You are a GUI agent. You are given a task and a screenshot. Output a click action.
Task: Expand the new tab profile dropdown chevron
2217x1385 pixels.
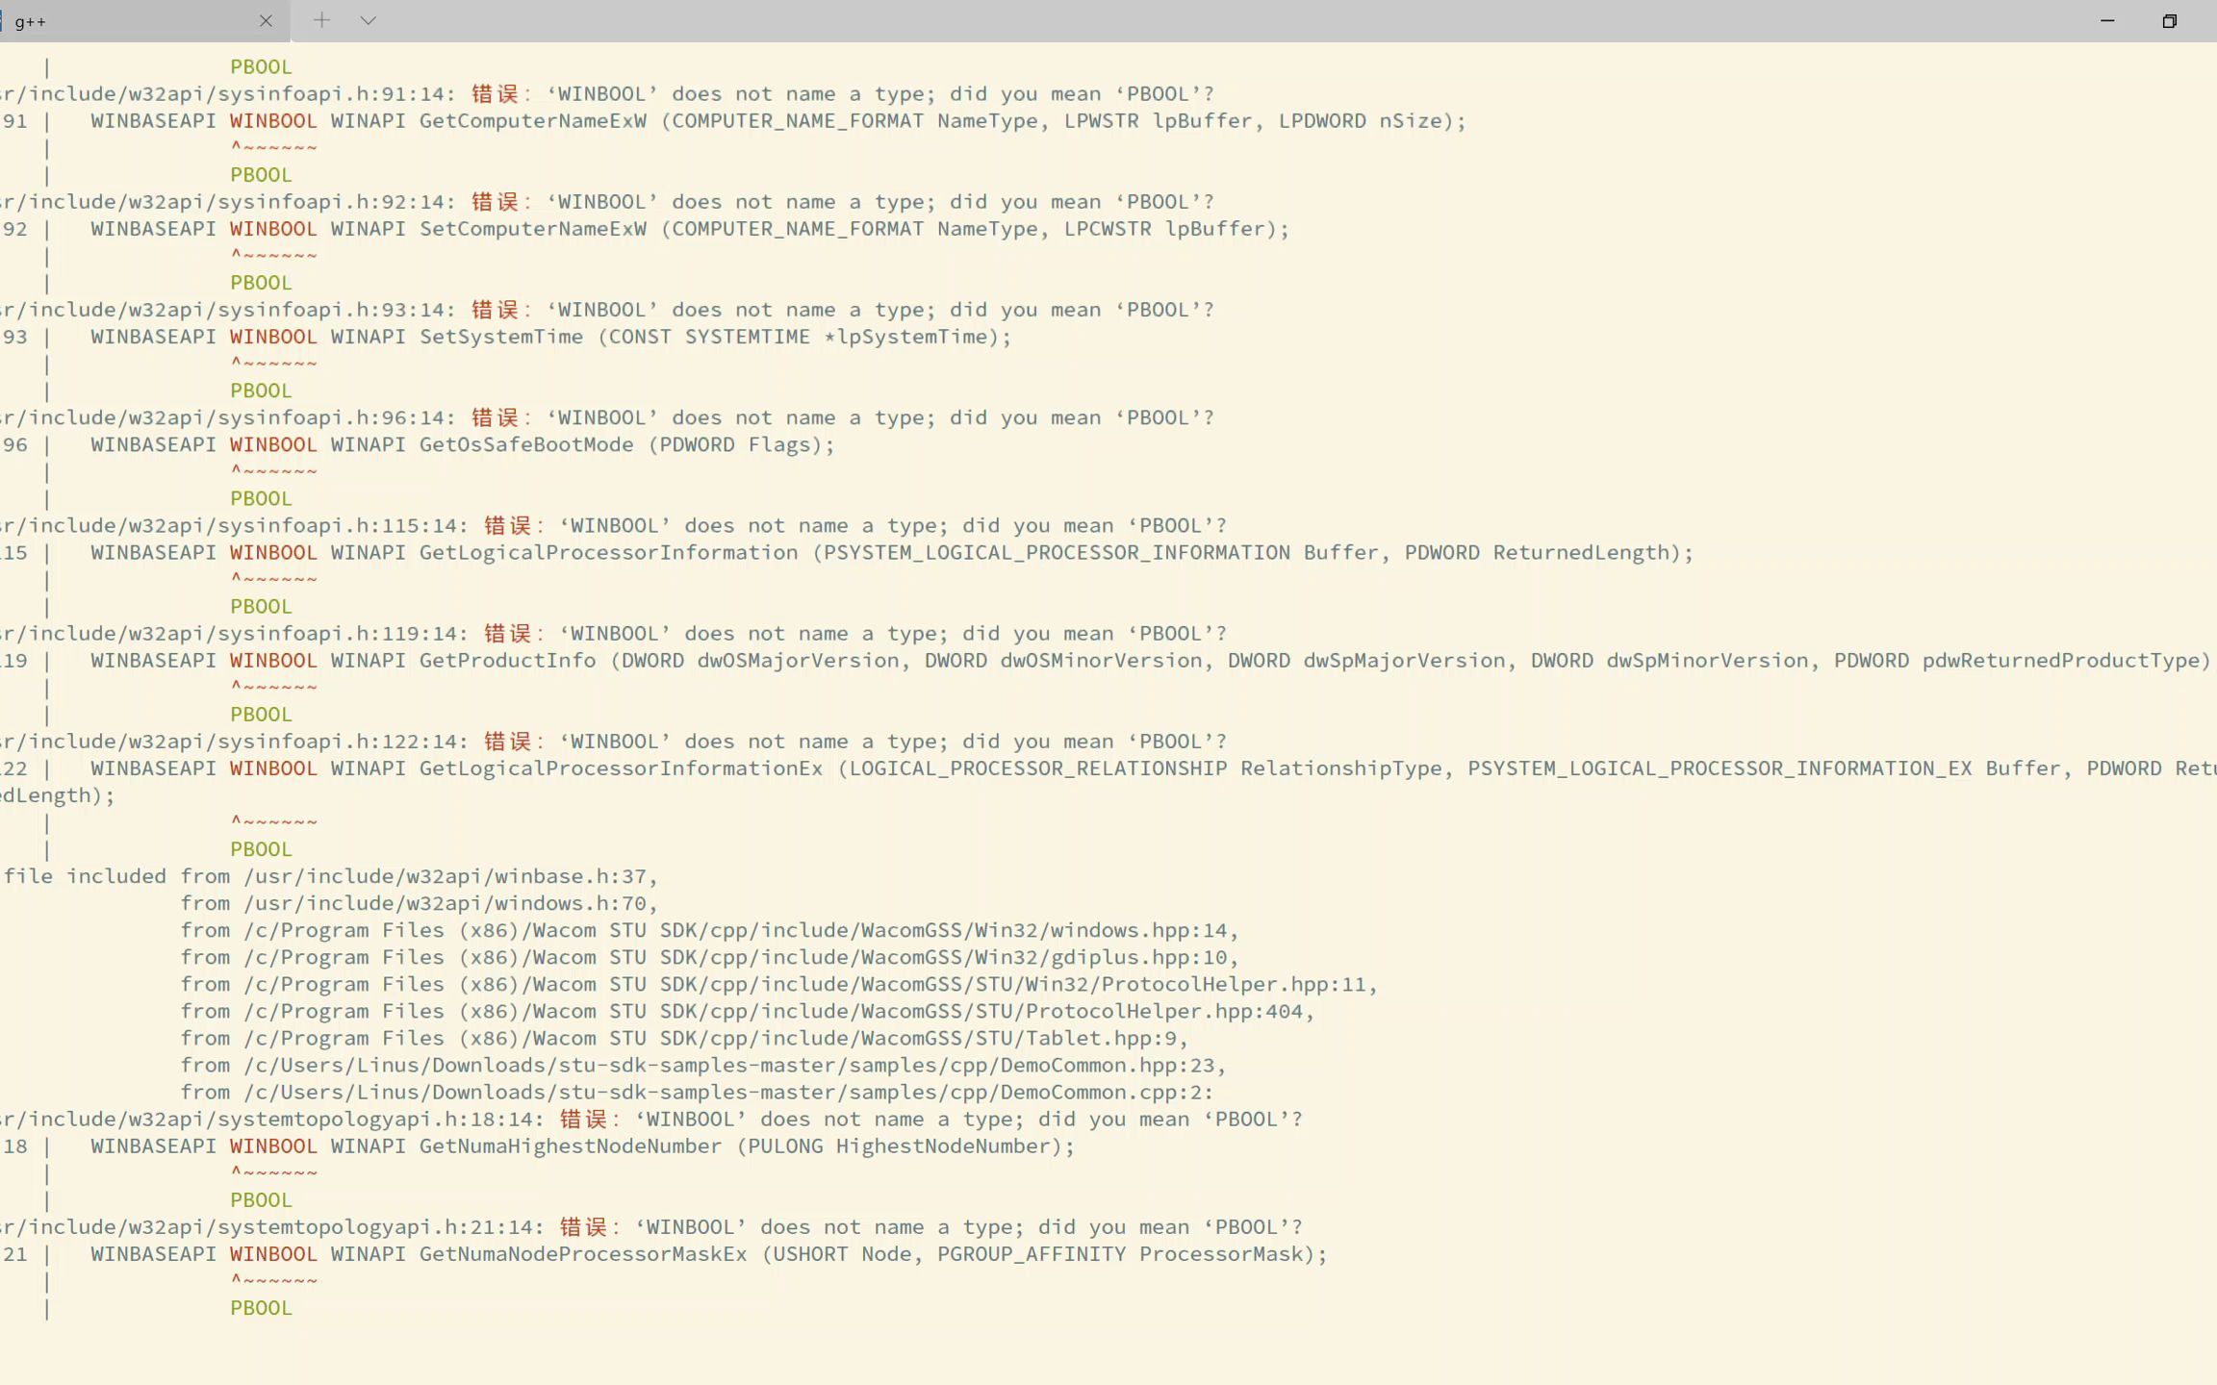pyautogui.click(x=368, y=20)
